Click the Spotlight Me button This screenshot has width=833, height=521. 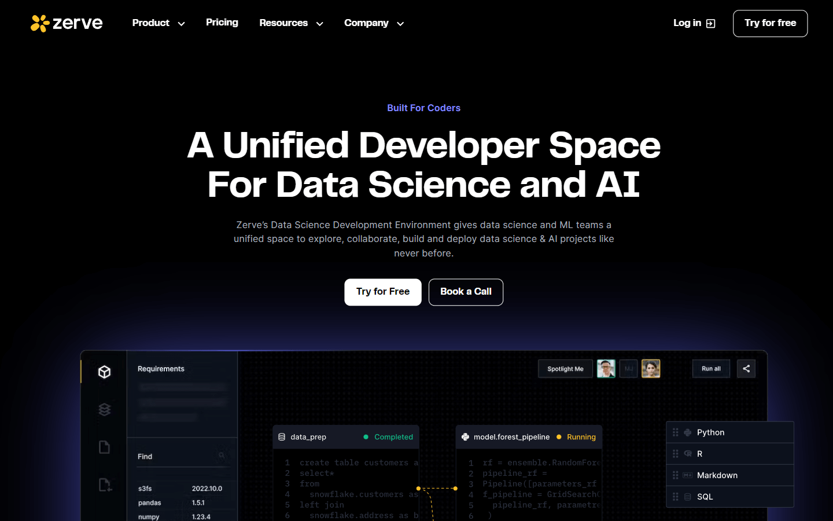pos(565,369)
